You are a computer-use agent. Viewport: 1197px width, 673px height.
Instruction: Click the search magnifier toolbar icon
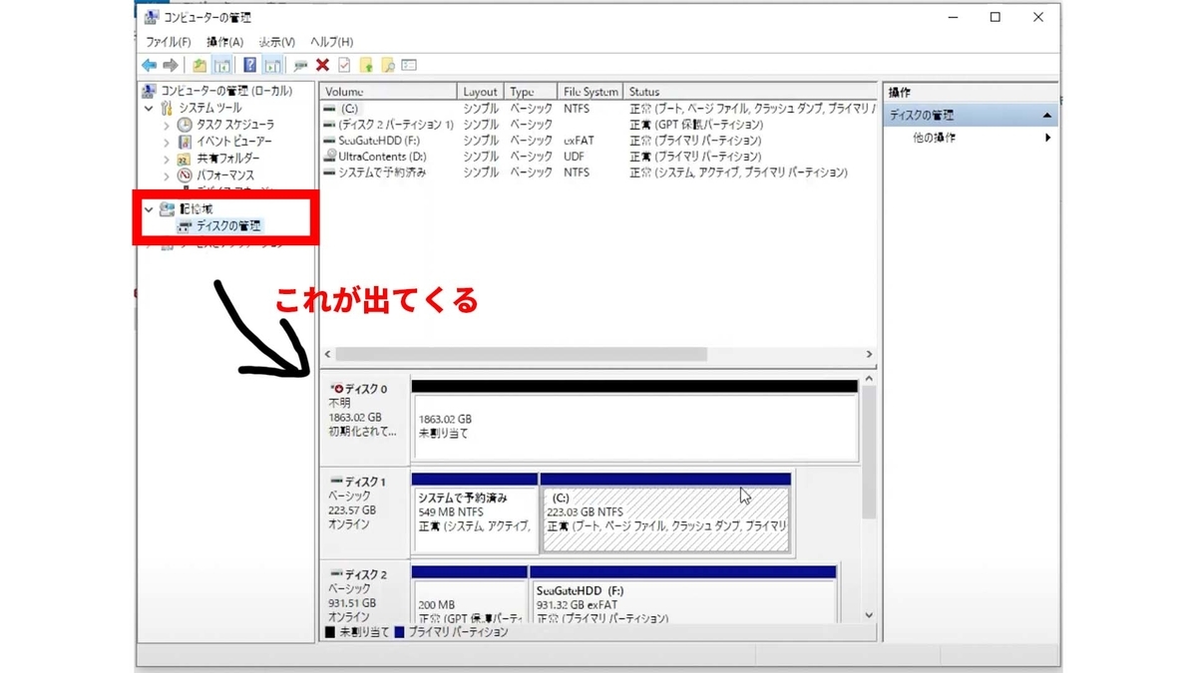388,65
